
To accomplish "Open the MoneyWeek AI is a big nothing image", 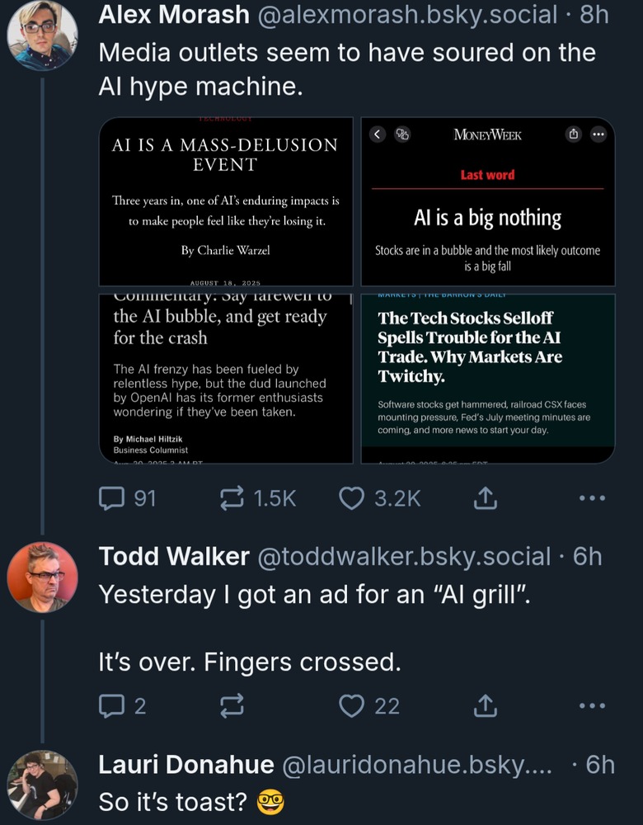I will click(x=487, y=201).
